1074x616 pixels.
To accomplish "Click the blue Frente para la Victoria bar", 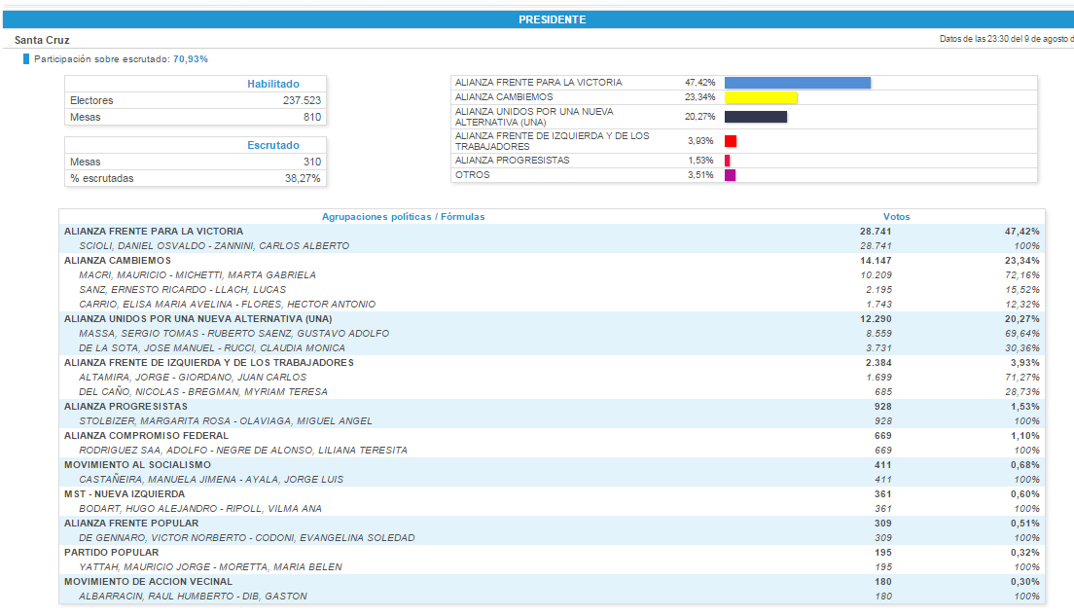I will point(798,83).
